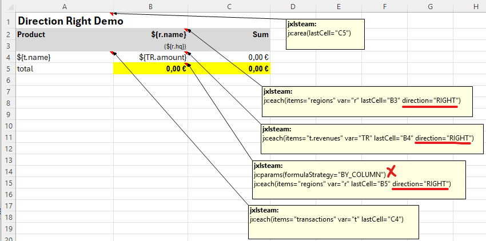Select column D header
This screenshot has height=241, width=486.
pos(292,6)
